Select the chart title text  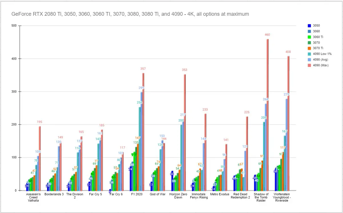pyautogui.click(x=130, y=14)
